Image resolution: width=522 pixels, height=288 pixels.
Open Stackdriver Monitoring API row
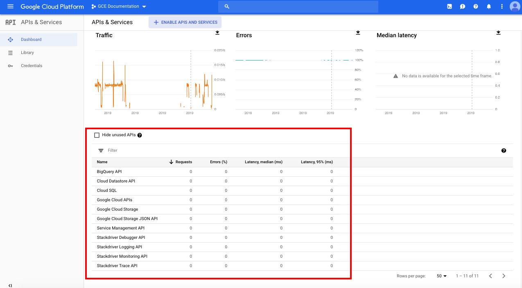[302, 256]
